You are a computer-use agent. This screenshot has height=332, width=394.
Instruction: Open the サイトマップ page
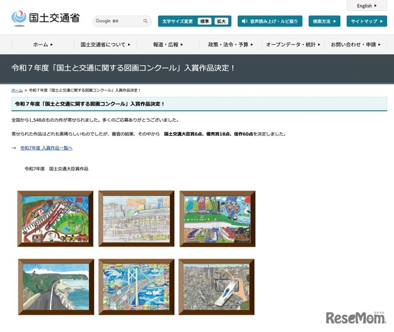(x=367, y=21)
